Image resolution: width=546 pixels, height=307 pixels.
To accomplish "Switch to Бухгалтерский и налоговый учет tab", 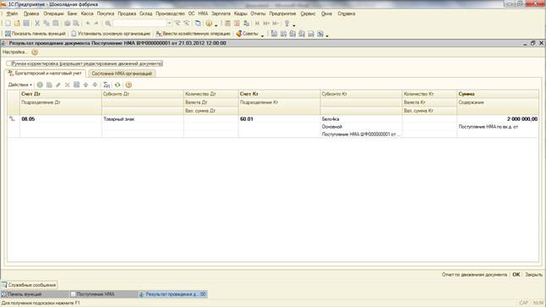I will pyautogui.click(x=46, y=74).
